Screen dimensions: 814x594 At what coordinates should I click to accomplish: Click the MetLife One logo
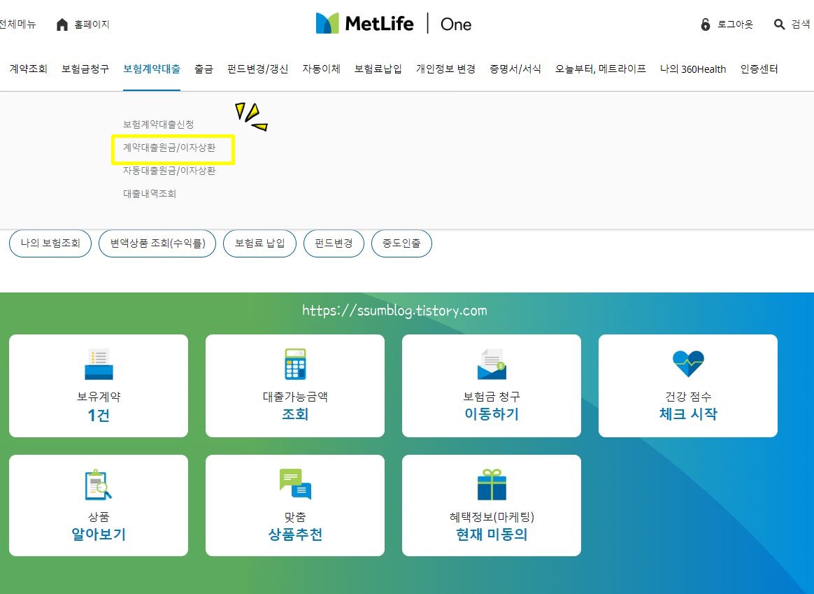tap(394, 23)
